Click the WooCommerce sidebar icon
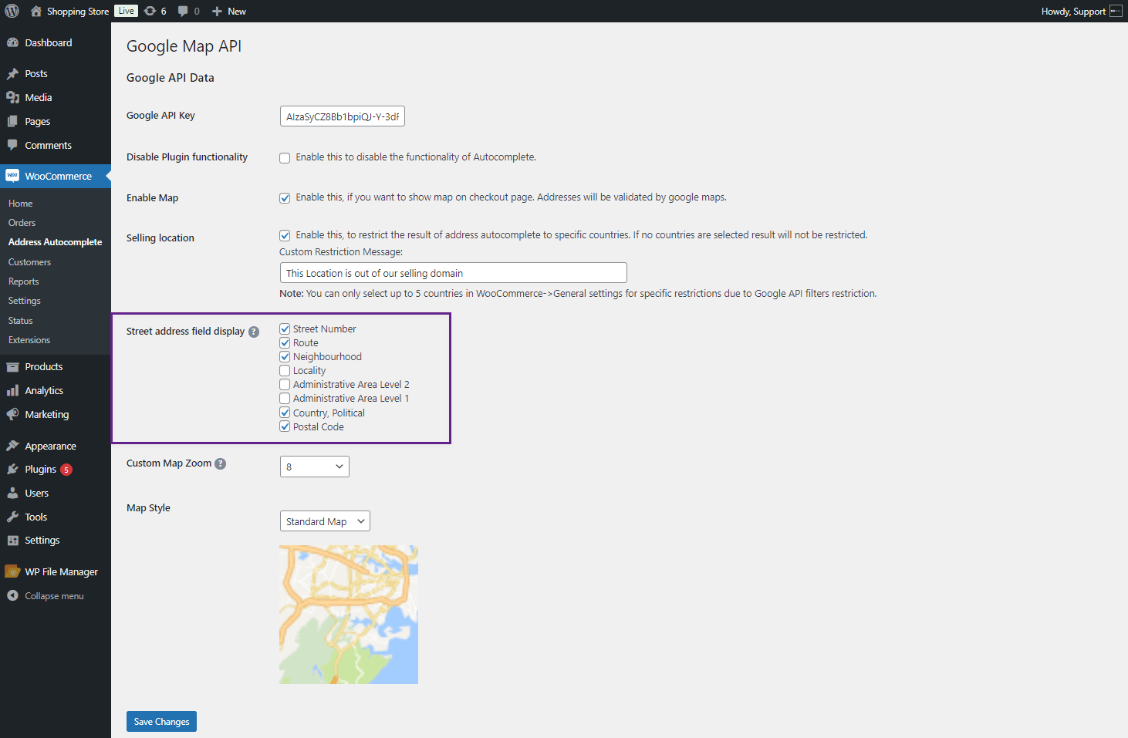 pos(13,176)
